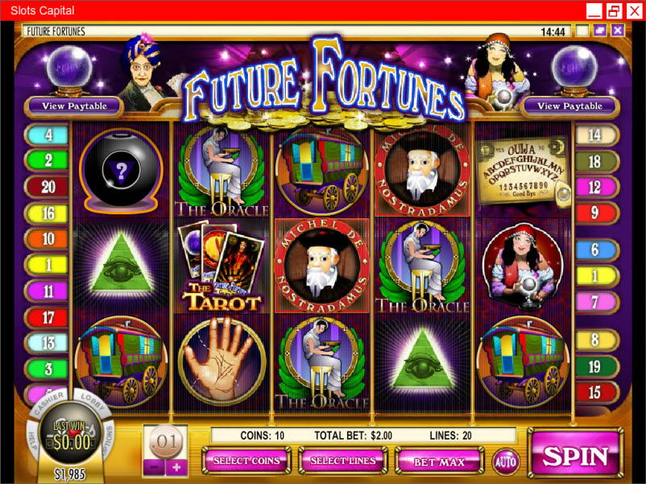
Task: Increase coin value with plus button
Action: pos(176,468)
